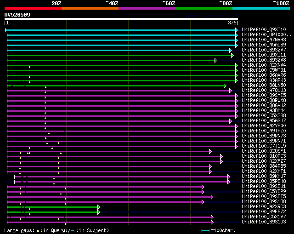Click the cyan =100char scale bar
This screenshot has width=294, height=234.
[x=205, y=230]
